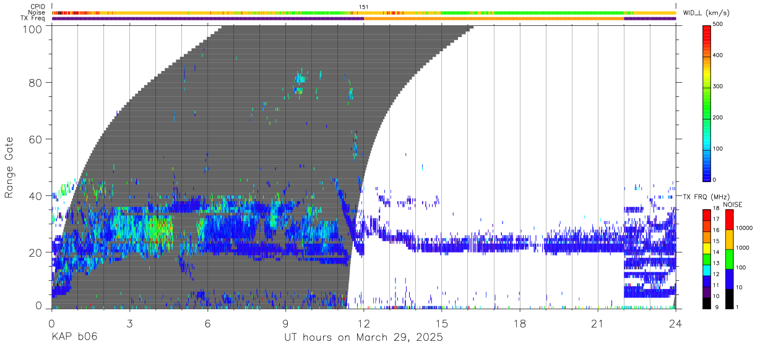
Task: Click the "80" tick on Range Gate axis
Action: coord(36,82)
